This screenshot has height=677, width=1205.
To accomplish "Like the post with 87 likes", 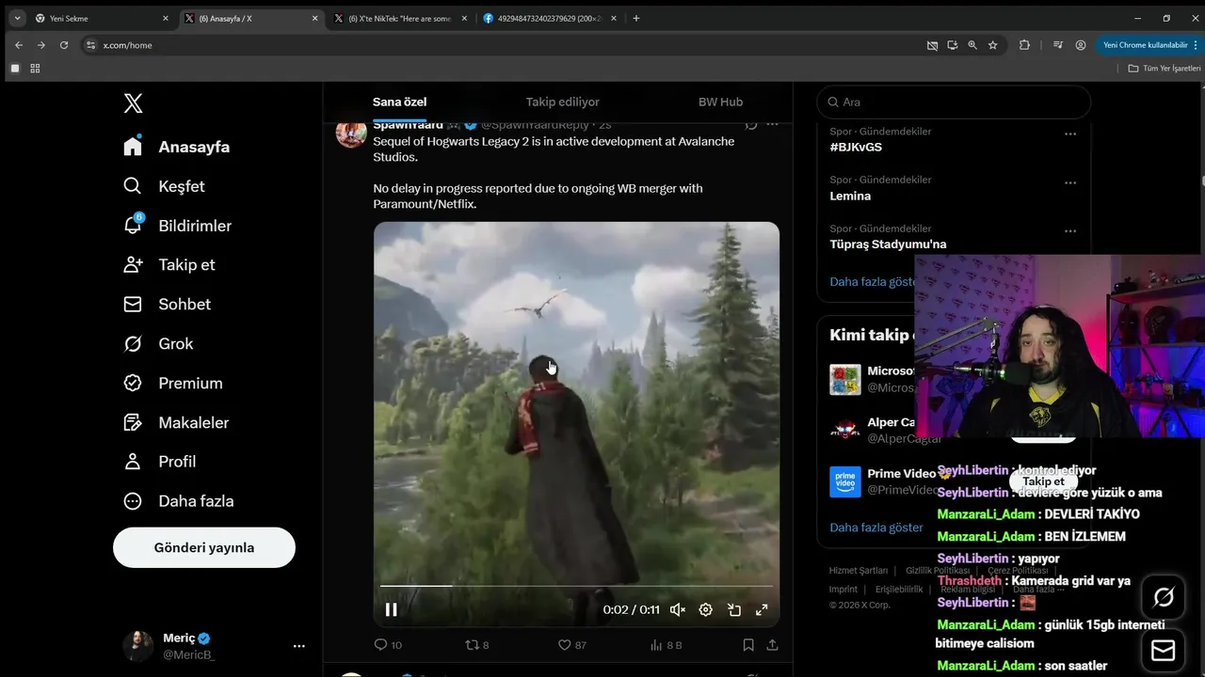I will click(x=572, y=645).
